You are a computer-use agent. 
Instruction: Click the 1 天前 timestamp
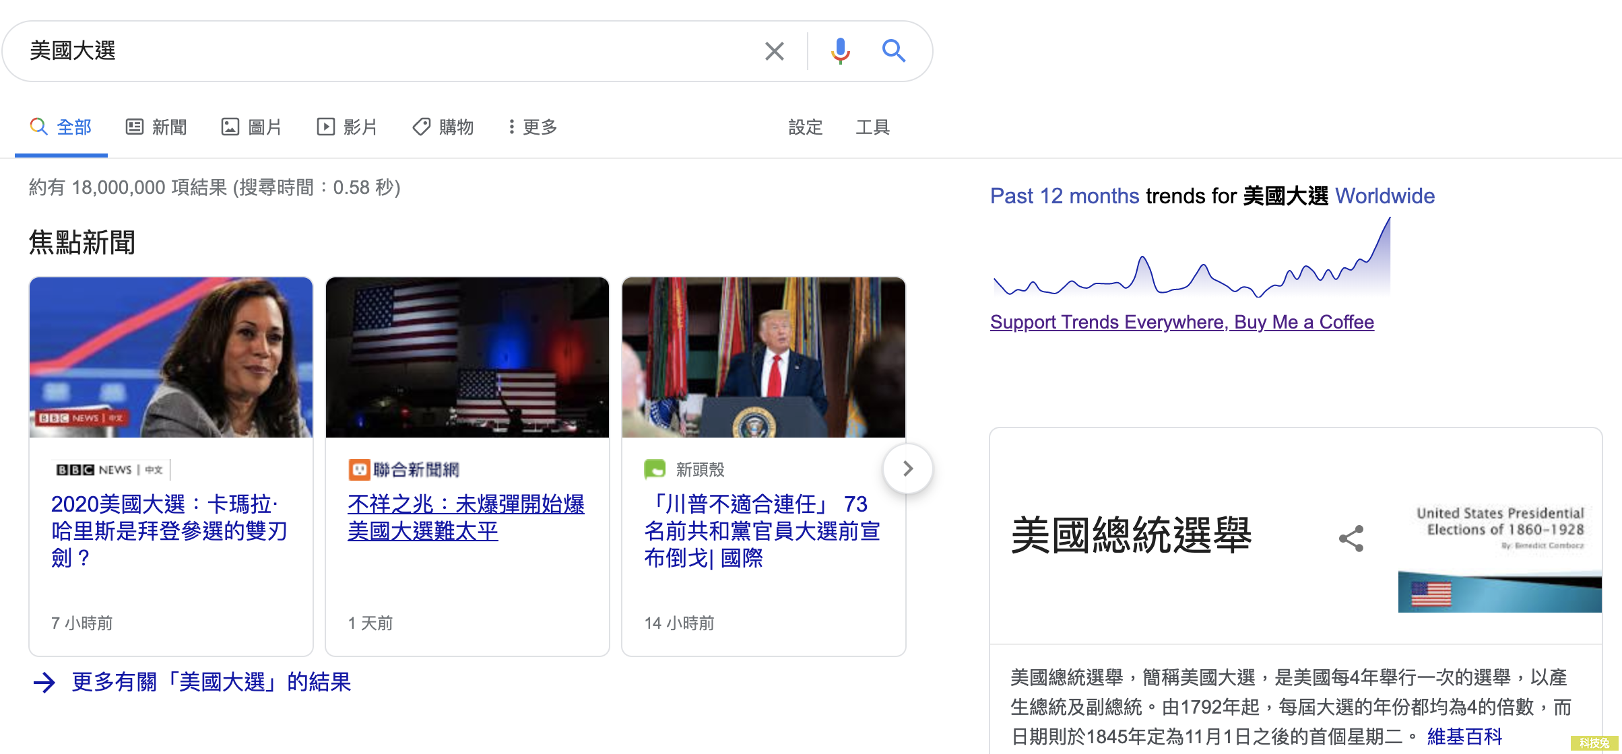[x=370, y=623]
